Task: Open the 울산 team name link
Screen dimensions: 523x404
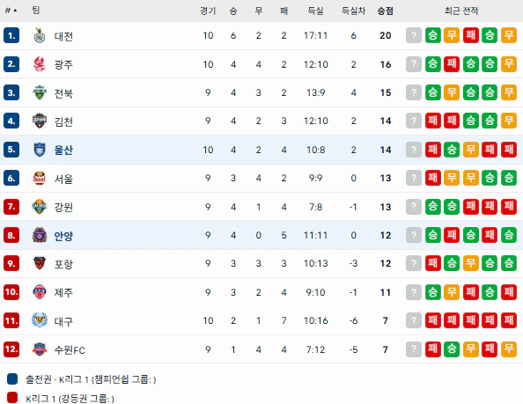Action: pyautogui.click(x=63, y=150)
